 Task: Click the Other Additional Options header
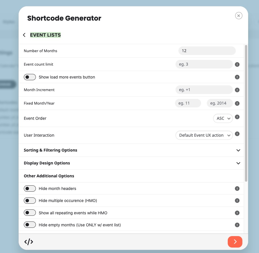click(49, 176)
